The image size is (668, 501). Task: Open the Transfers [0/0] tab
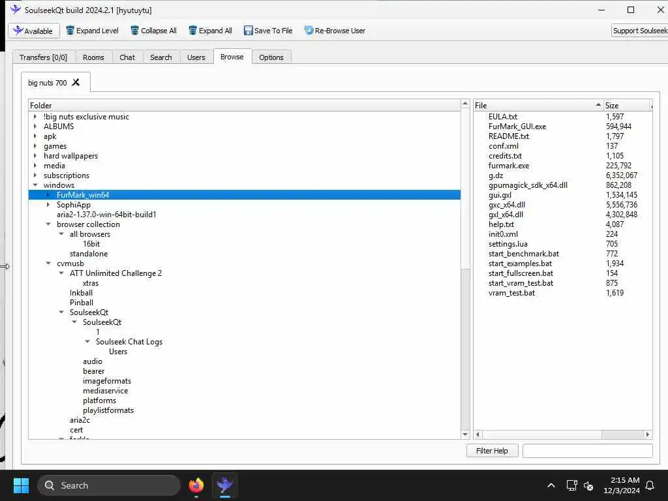click(44, 57)
